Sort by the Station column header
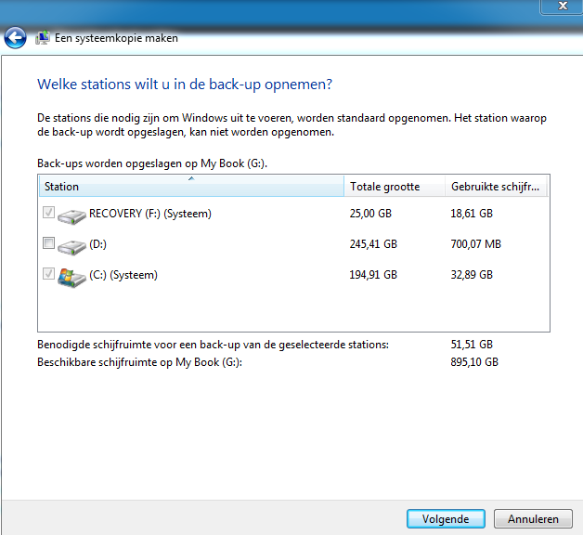 (191, 187)
